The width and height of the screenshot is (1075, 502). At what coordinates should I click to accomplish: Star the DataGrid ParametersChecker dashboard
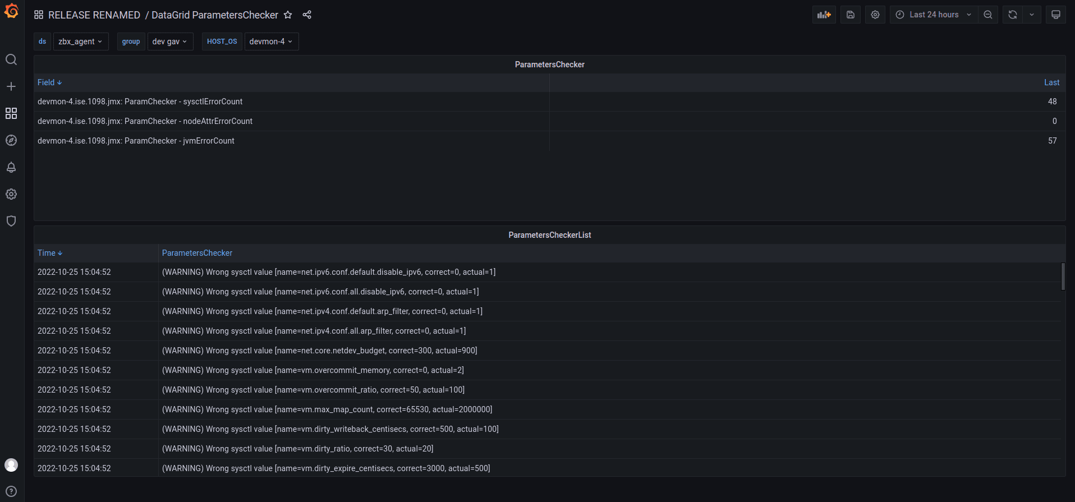coord(288,15)
